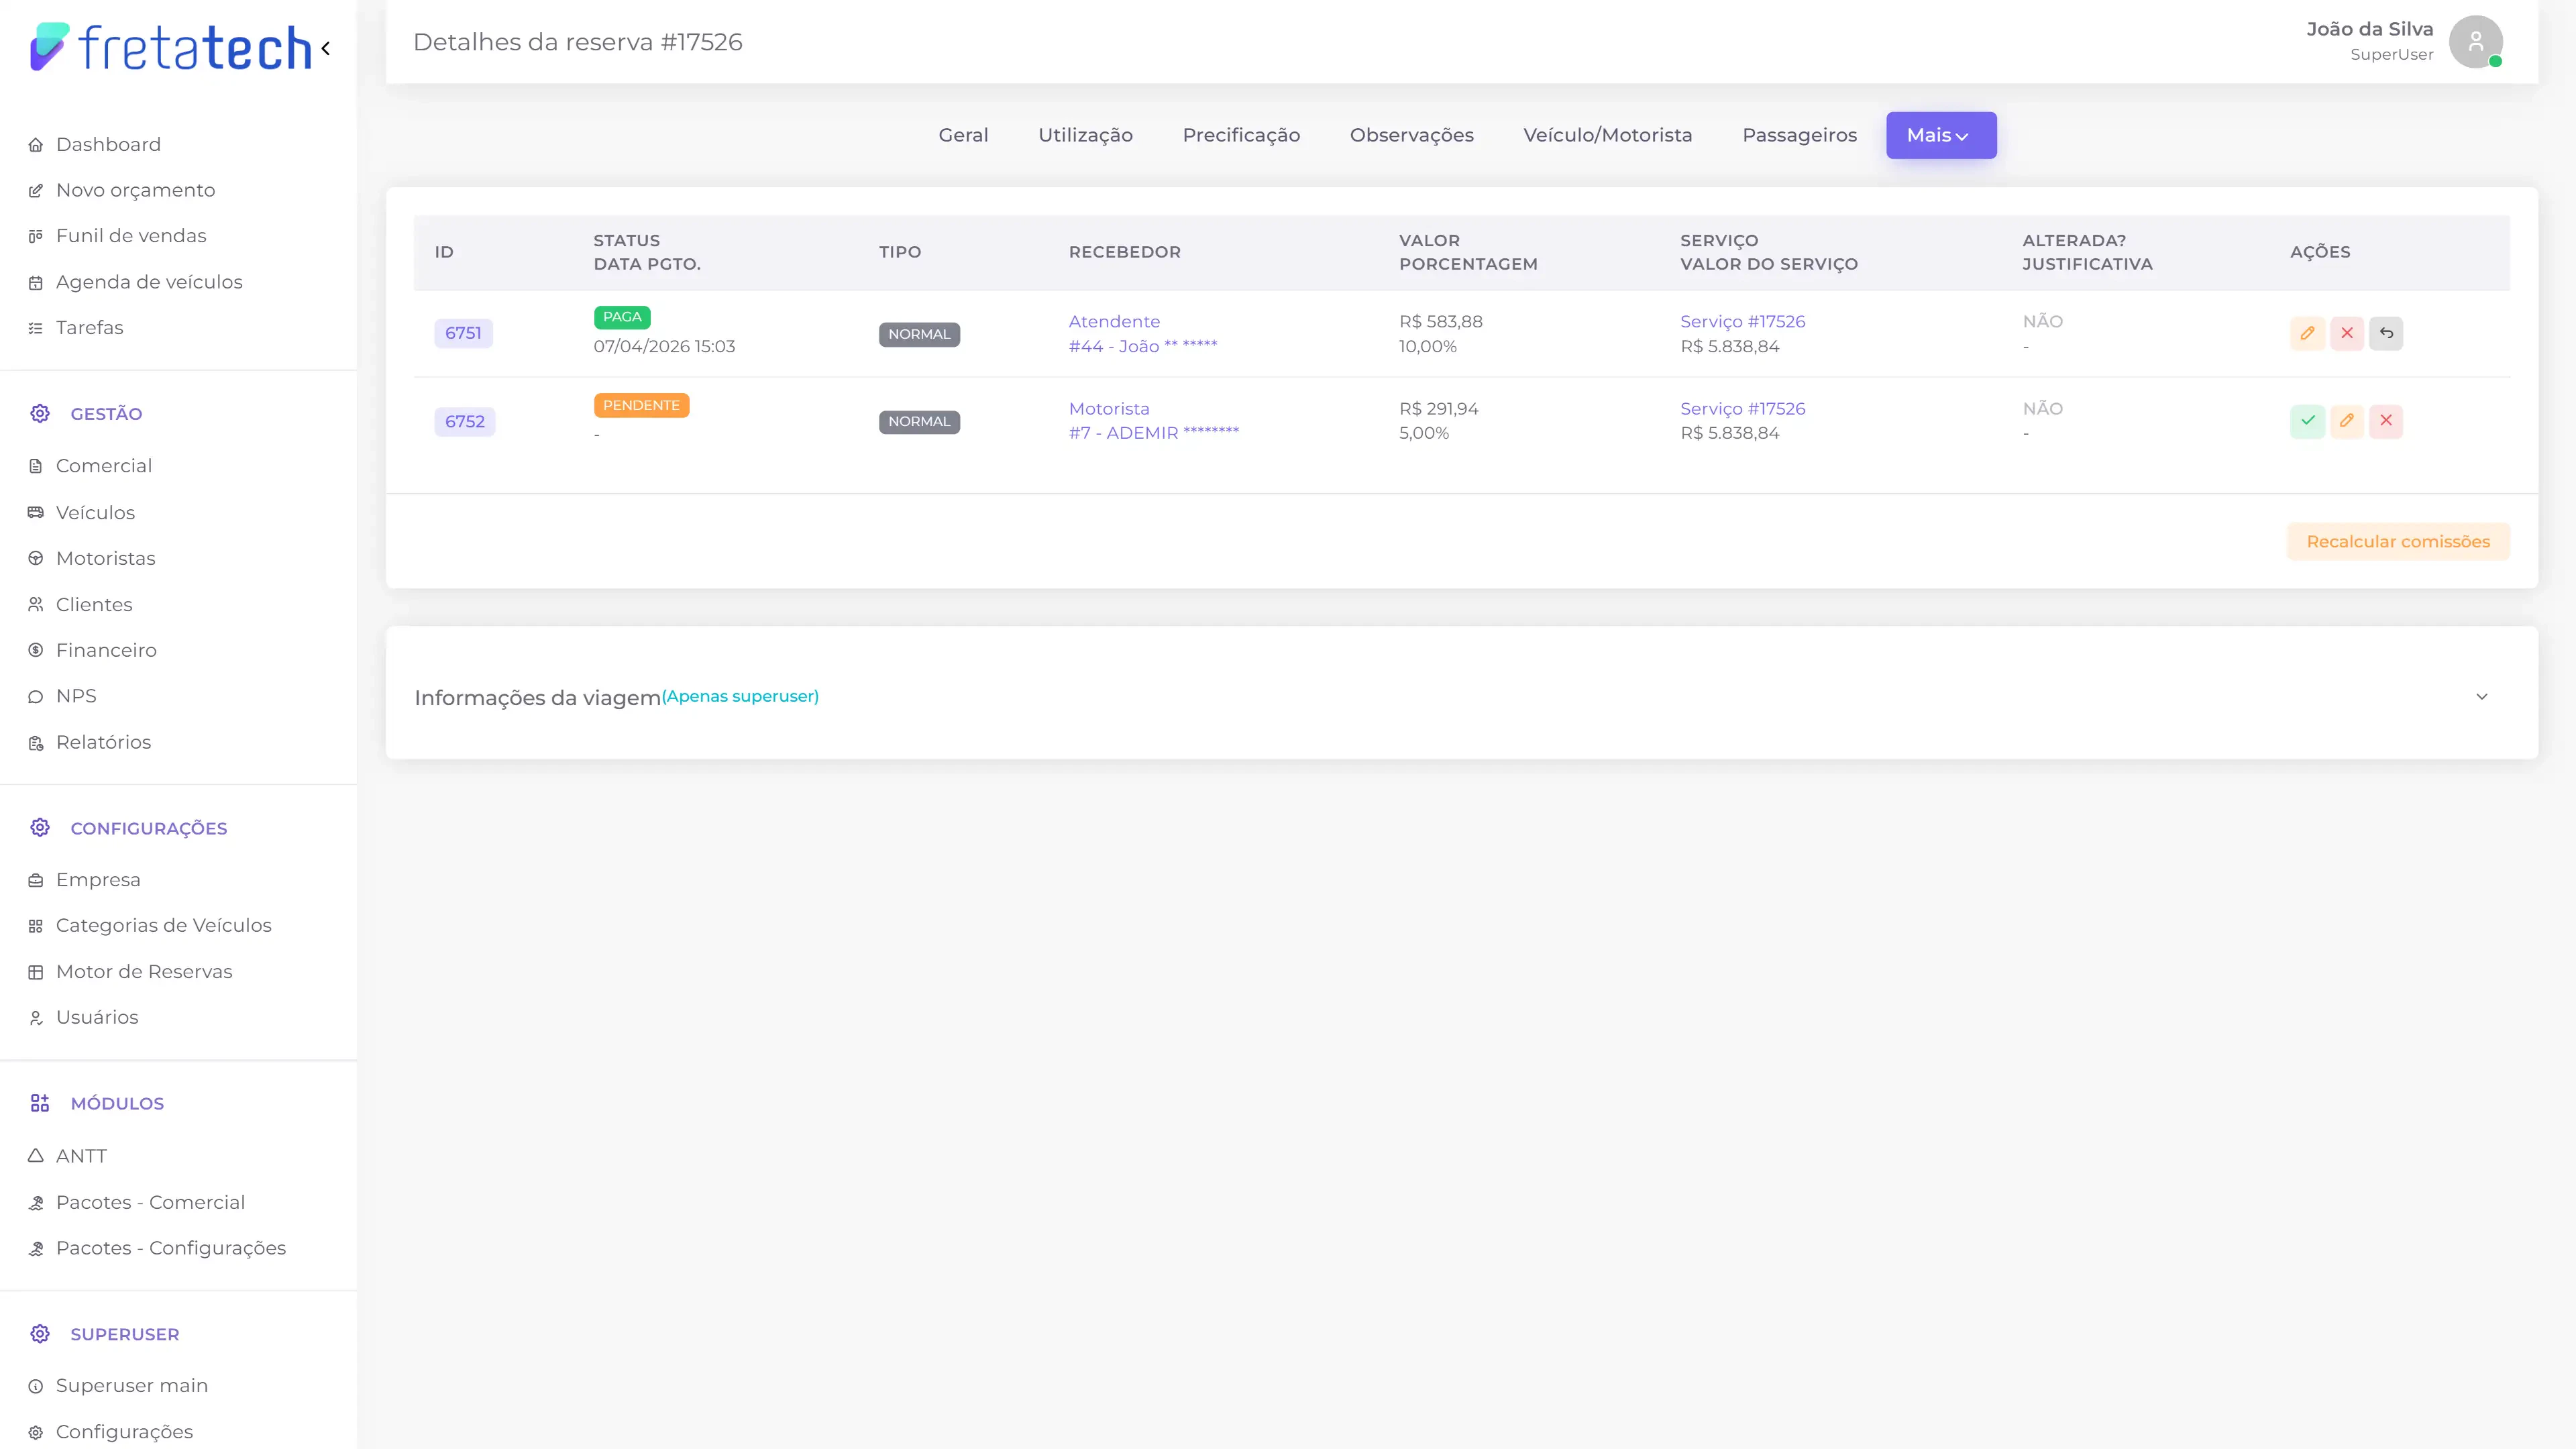This screenshot has width=2576, height=1449.
Task: Click the PAGA status badge
Action: 622,317
